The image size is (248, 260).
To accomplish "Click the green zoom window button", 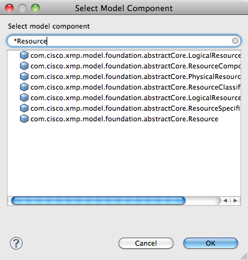I will pos(35,8).
